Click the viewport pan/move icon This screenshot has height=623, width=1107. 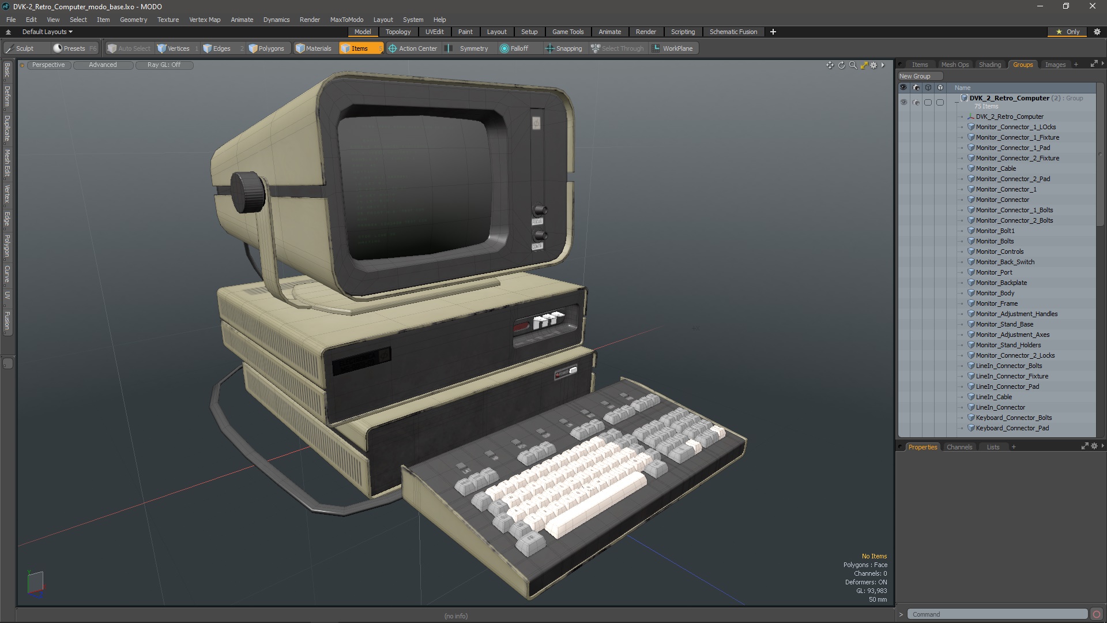830,65
